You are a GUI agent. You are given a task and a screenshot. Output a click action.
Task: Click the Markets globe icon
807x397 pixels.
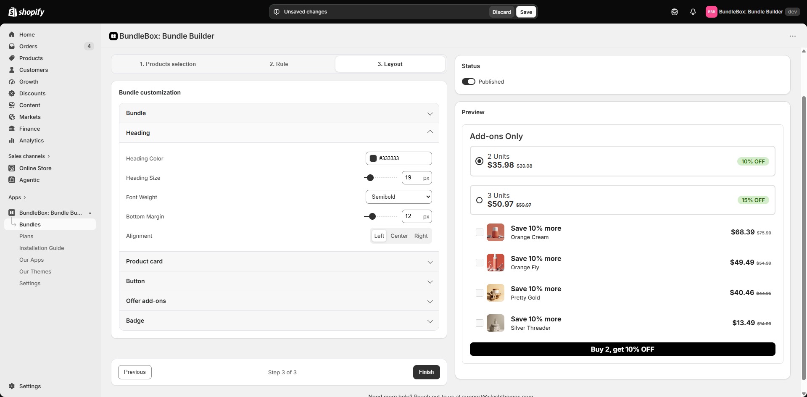click(x=12, y=117)
